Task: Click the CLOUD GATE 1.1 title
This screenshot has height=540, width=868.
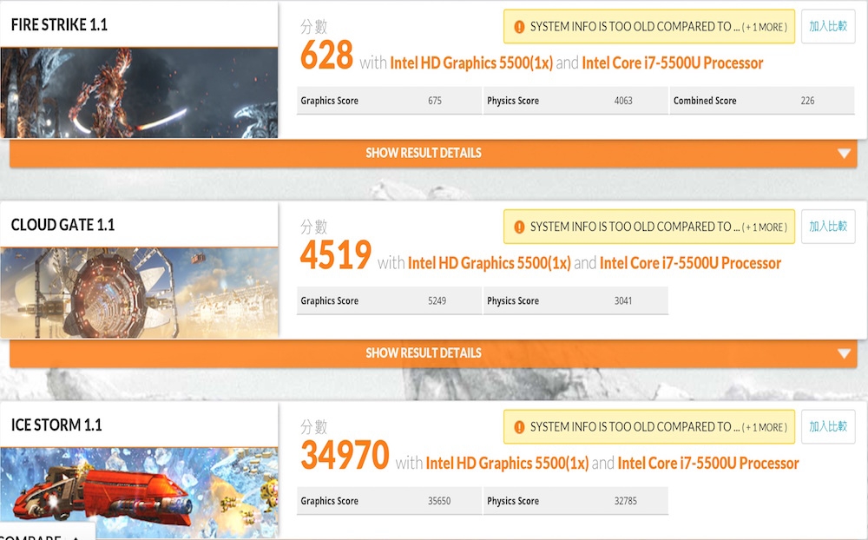Action: coord(62,225)
